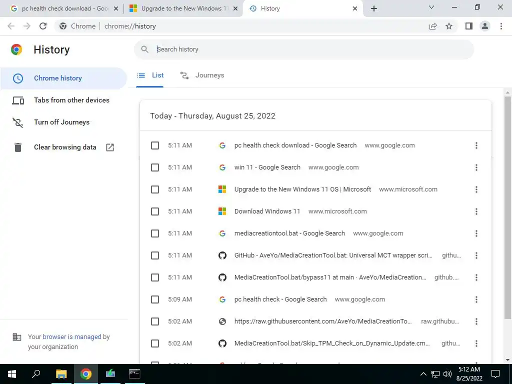Click the Chrome logo next to History
Viewport: 512px width, 384px height.
pos(16,49)
